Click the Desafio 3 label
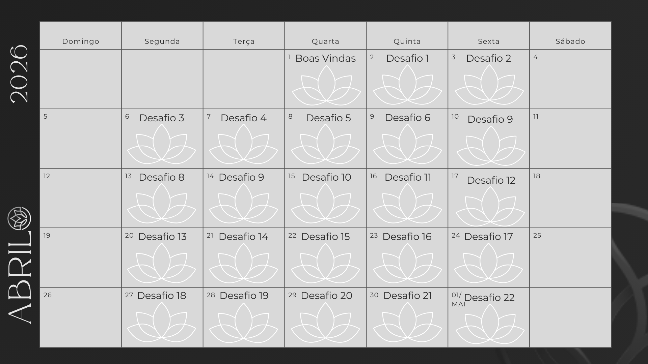Screen dimensions: 648x364 pyautogui.click(x=162, y=118)
